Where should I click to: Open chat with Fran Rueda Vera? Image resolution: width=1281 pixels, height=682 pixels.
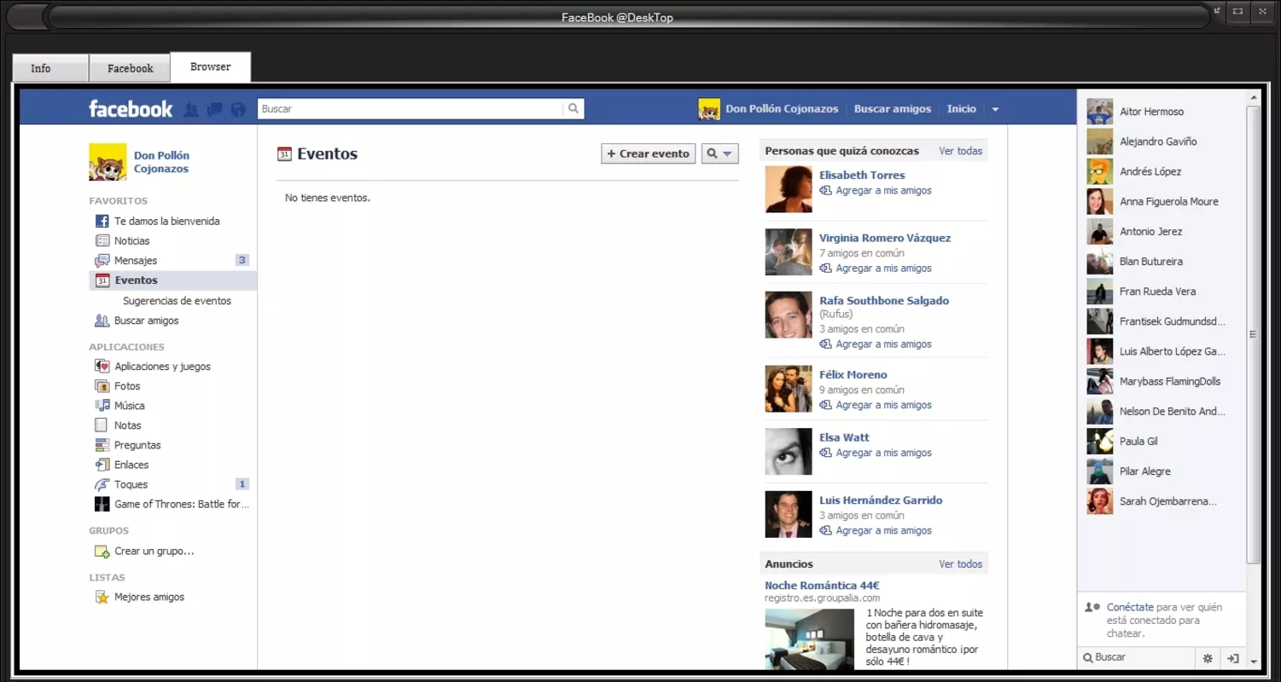tap(1161, 292)
